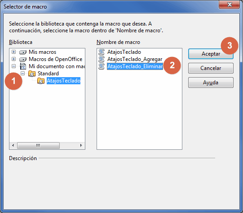Close the Selector de macro dialog

pos(230,4)
